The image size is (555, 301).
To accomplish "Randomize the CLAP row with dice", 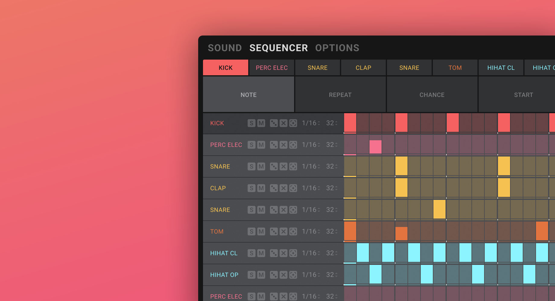I will (274, 188).
